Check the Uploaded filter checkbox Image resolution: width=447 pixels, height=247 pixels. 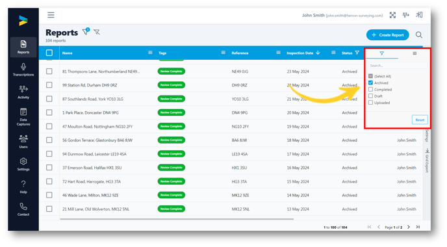tap(370, 103)
